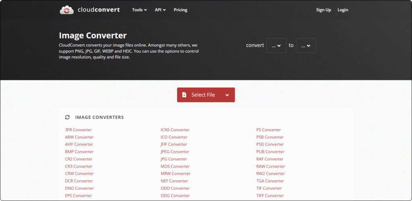The width and height of the screenshot is (412, 201).
Task: Open the ODG Converter link
Action: pos(175,195)
